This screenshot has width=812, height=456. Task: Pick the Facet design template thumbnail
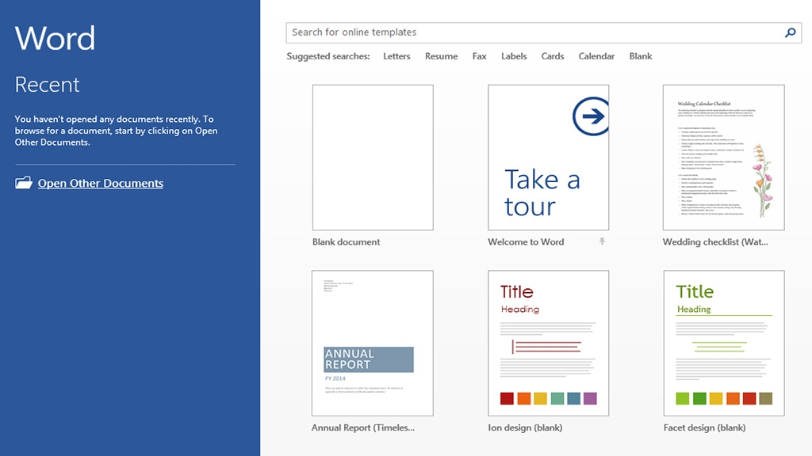724,344
